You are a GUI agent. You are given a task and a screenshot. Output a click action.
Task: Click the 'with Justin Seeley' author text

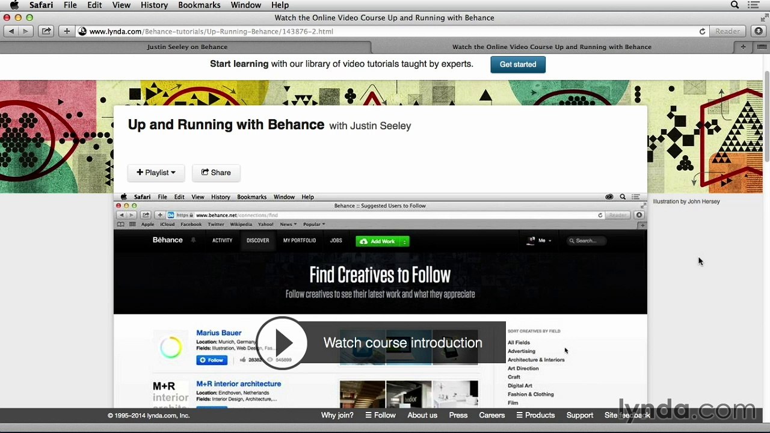(x=370, y=126)
